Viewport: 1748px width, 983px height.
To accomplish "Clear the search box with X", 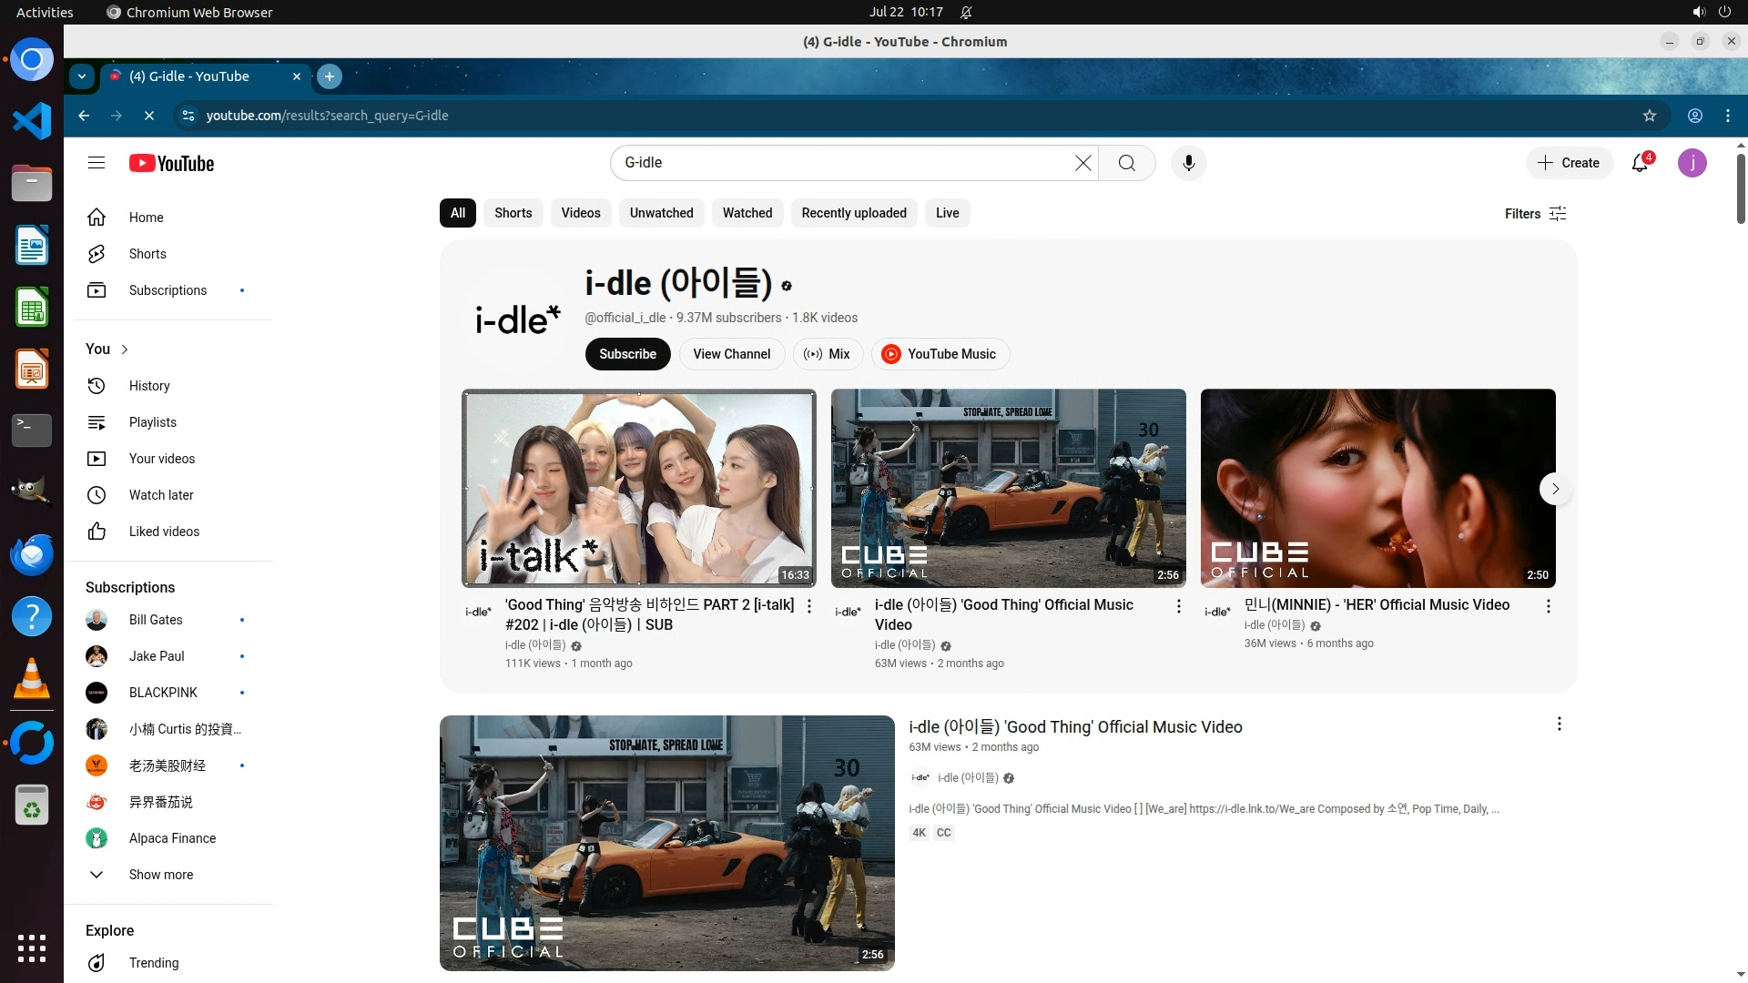I will pyautogui.click(x=1082, y=163).
